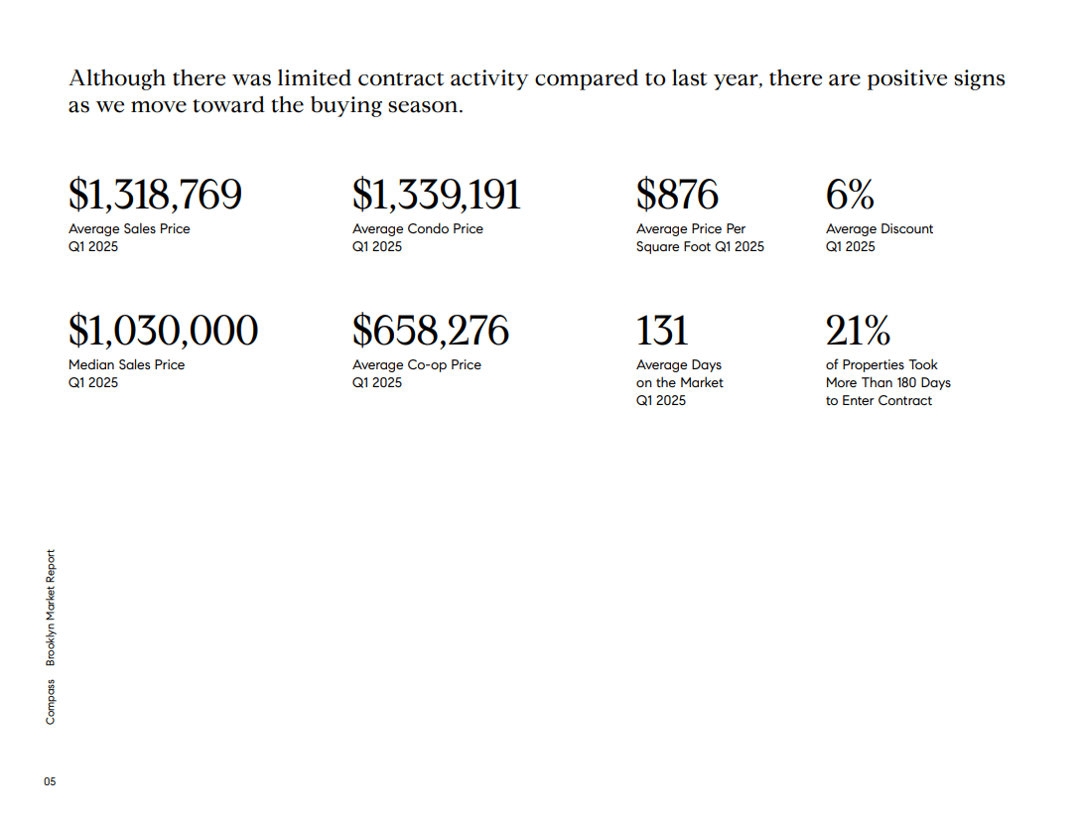Click the $1,030,000 median sales price figure
The width and height of the screenshot is (1084, 829).
(163, 331)
